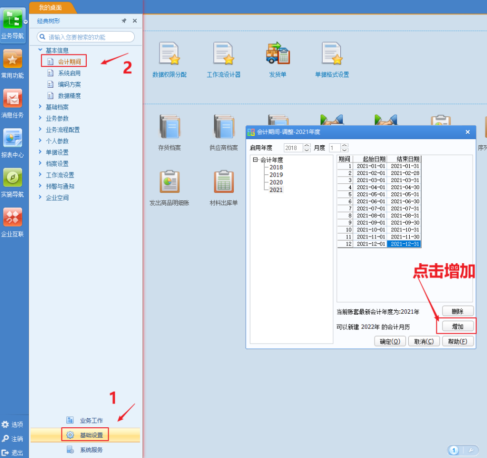Open 消息任务 sidebar icon
Image resolution: width=487 pixels, height=458 pixels.
click(12, 103)
